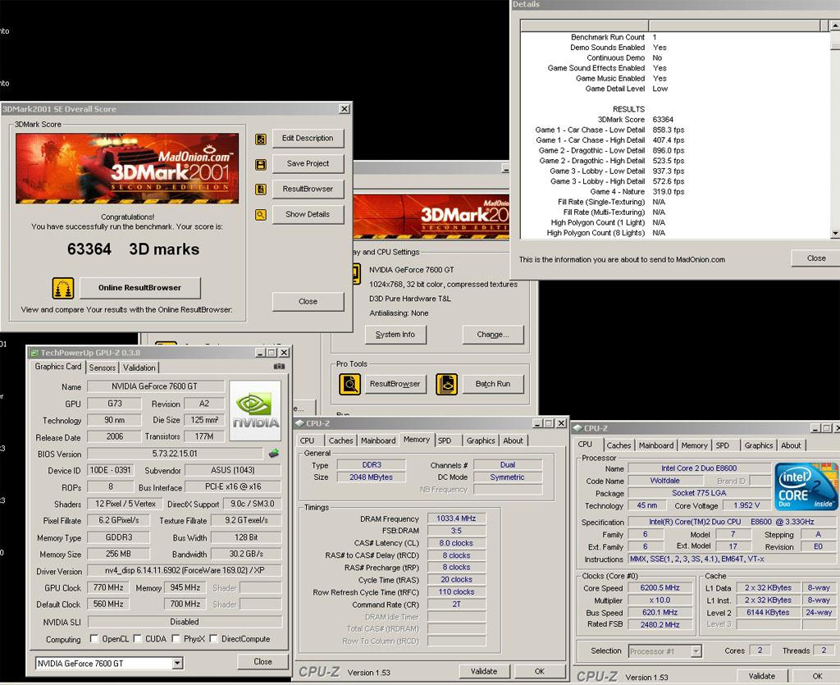This screenshot has width=840, height=685.
Task: Click Close in the Details window
Action: coord(815,258)
